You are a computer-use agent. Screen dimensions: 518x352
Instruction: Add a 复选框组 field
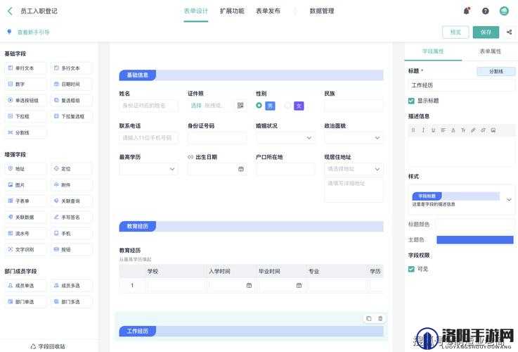(x=72, y=100)
